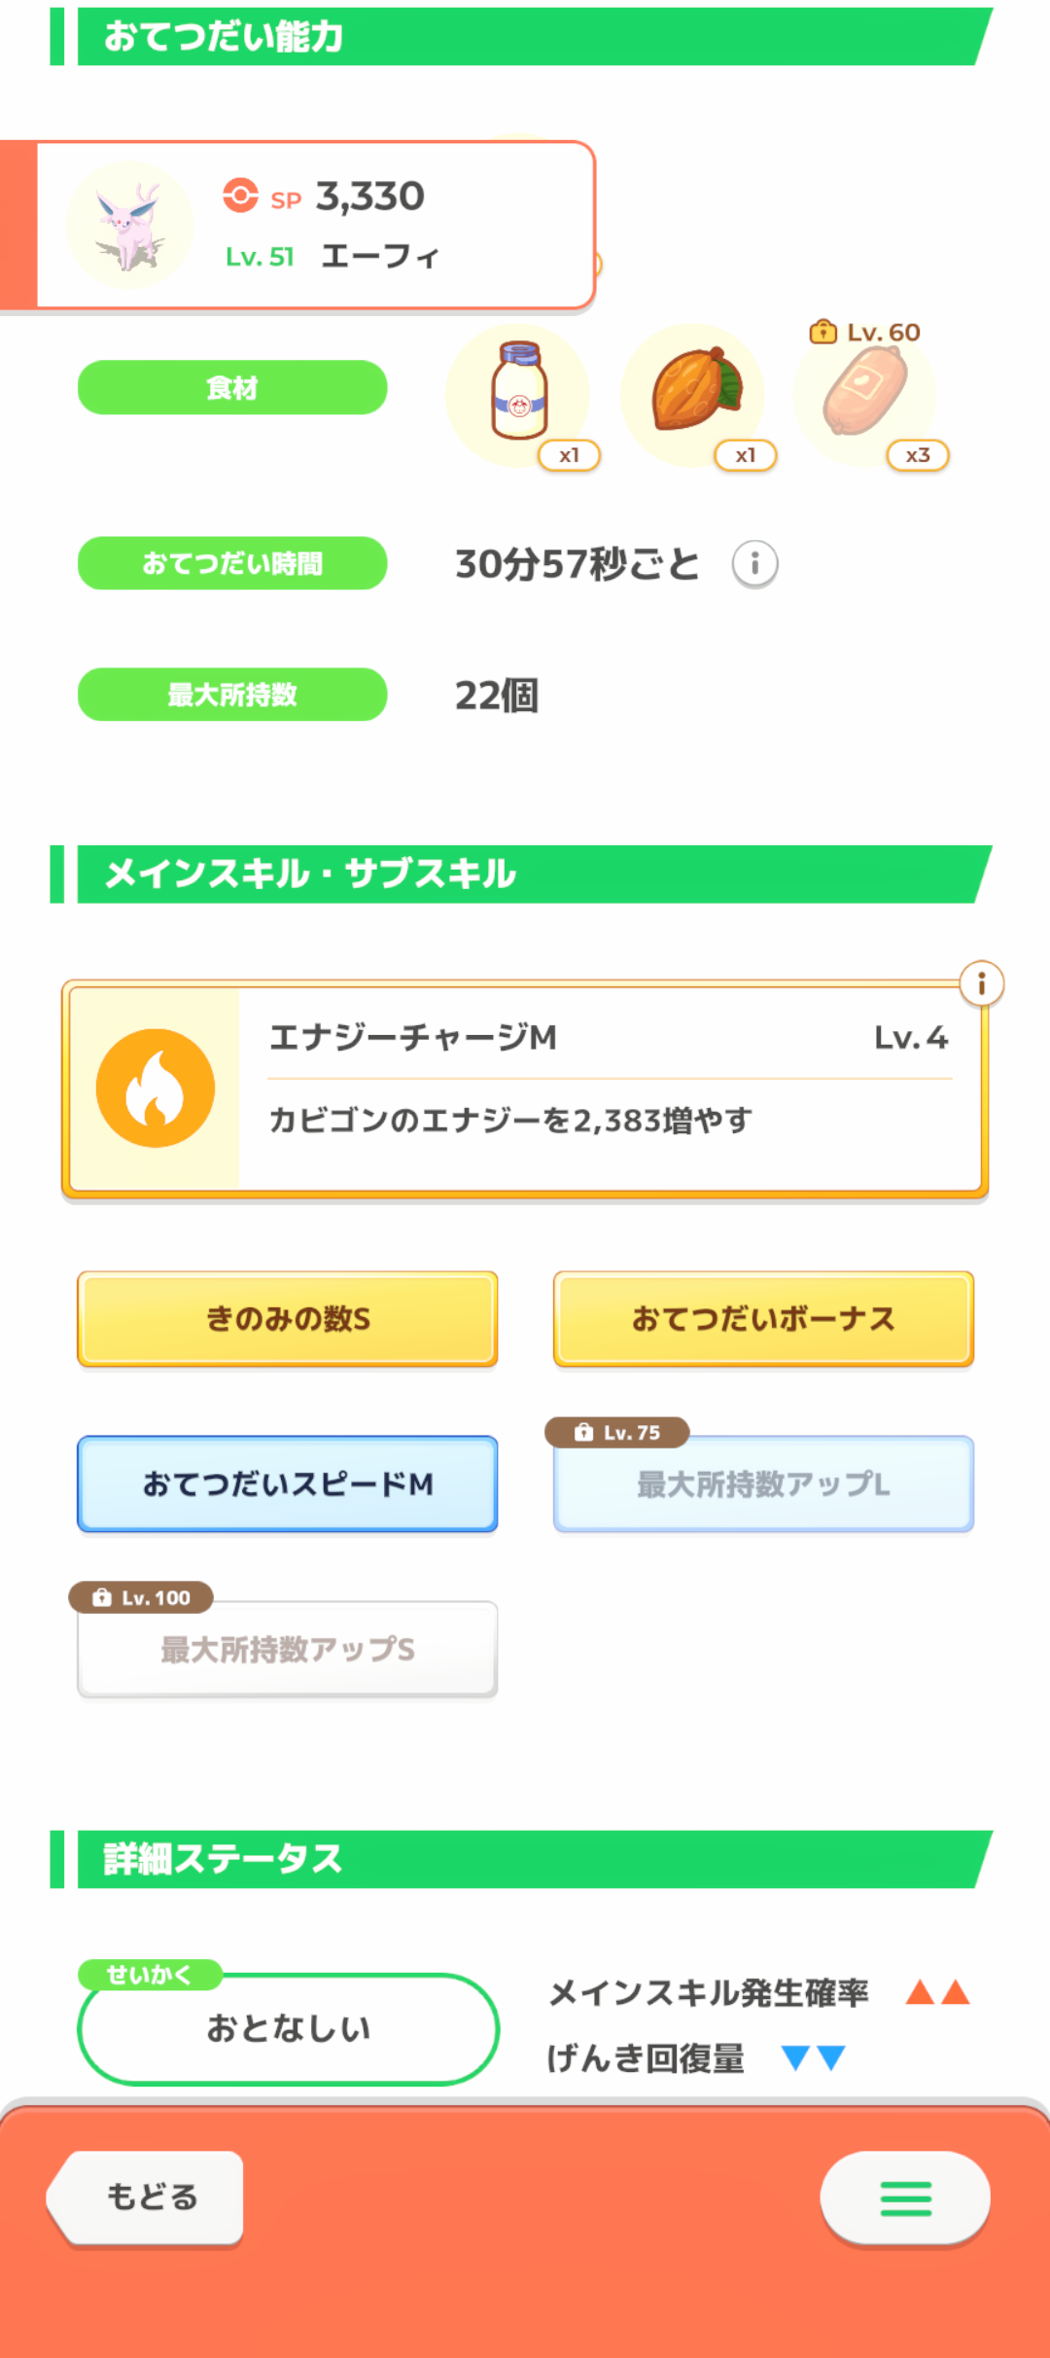Tap the 食材 label pill
This screenshot has height=2358, width=1050.
point(232,388)
